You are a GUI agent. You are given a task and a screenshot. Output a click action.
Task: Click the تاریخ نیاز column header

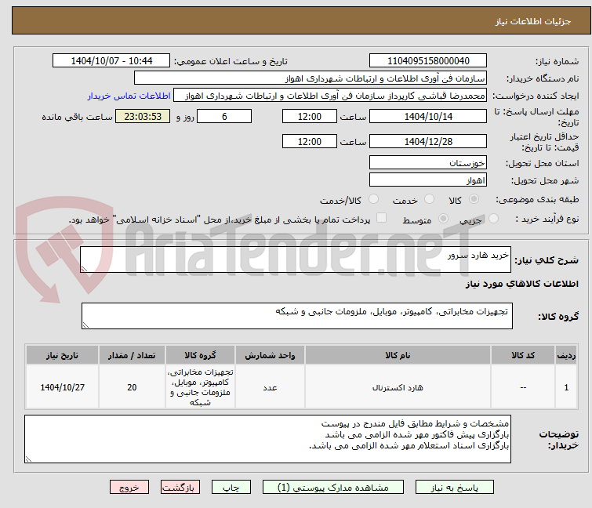(x=62, y=355)
